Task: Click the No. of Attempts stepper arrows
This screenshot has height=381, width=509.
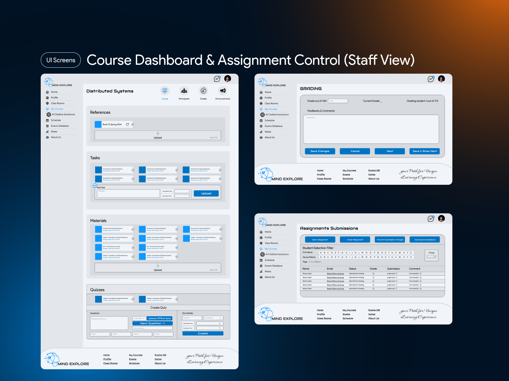Action: click(x=220, y=318)
